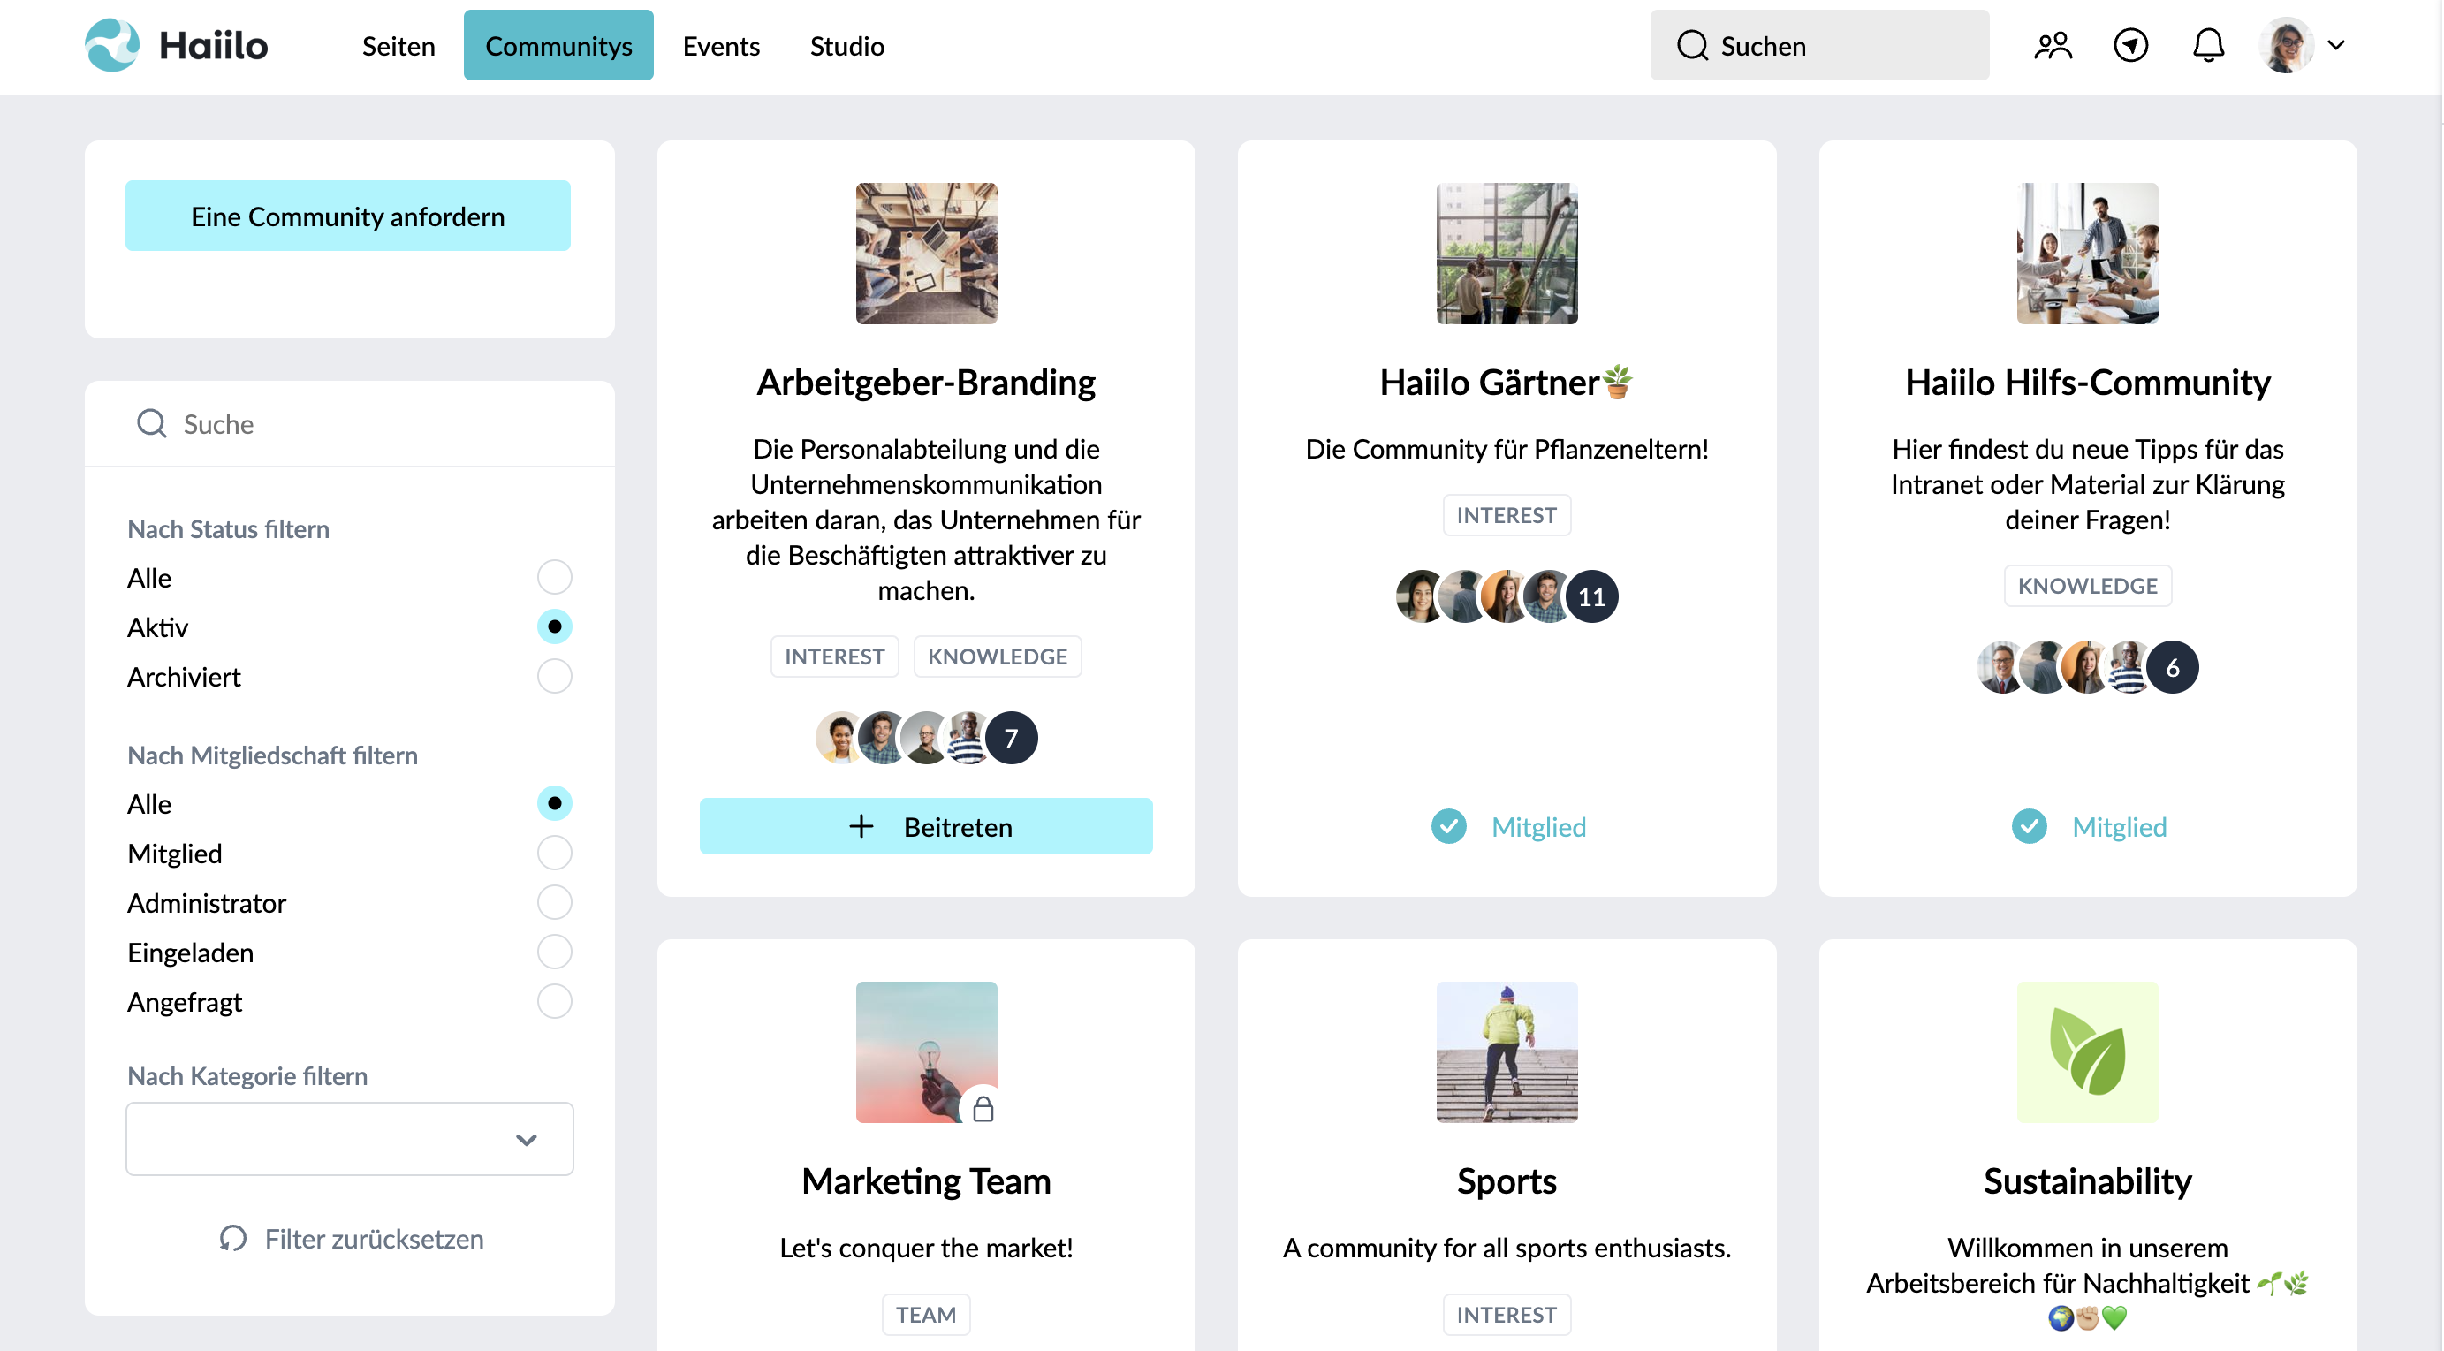Open the notifications bell
This screenshot has height=1351, width=2444.
tap(2209, 46)
